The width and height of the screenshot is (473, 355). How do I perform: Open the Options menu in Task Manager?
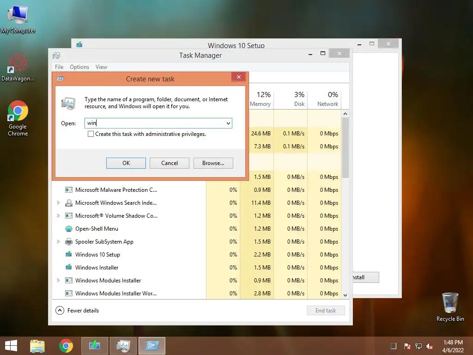click(79, 67)
